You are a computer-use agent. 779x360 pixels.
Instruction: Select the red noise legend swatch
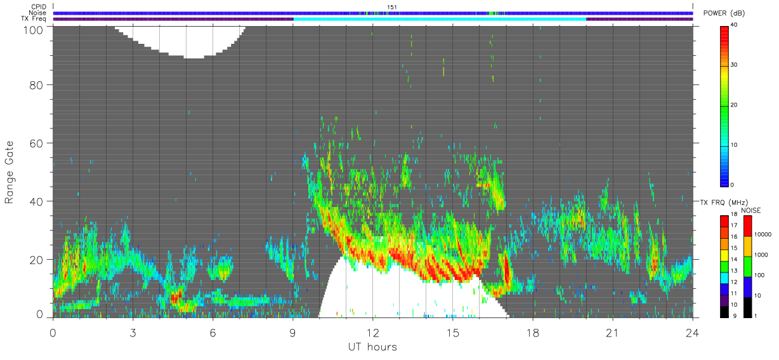747,226
